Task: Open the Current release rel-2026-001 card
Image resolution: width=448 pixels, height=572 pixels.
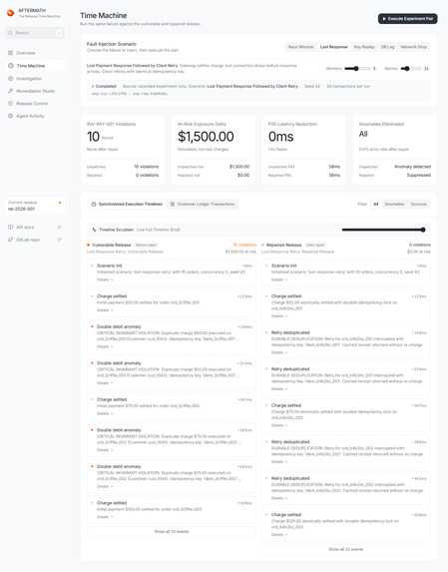Action: tap(35, 206)
